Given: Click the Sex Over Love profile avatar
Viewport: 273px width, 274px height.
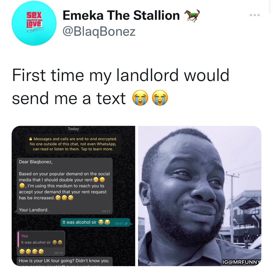Looking at the screenshot, I should point(34,23).
